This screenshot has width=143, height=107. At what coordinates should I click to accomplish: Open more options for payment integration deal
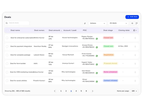(135, 47)
